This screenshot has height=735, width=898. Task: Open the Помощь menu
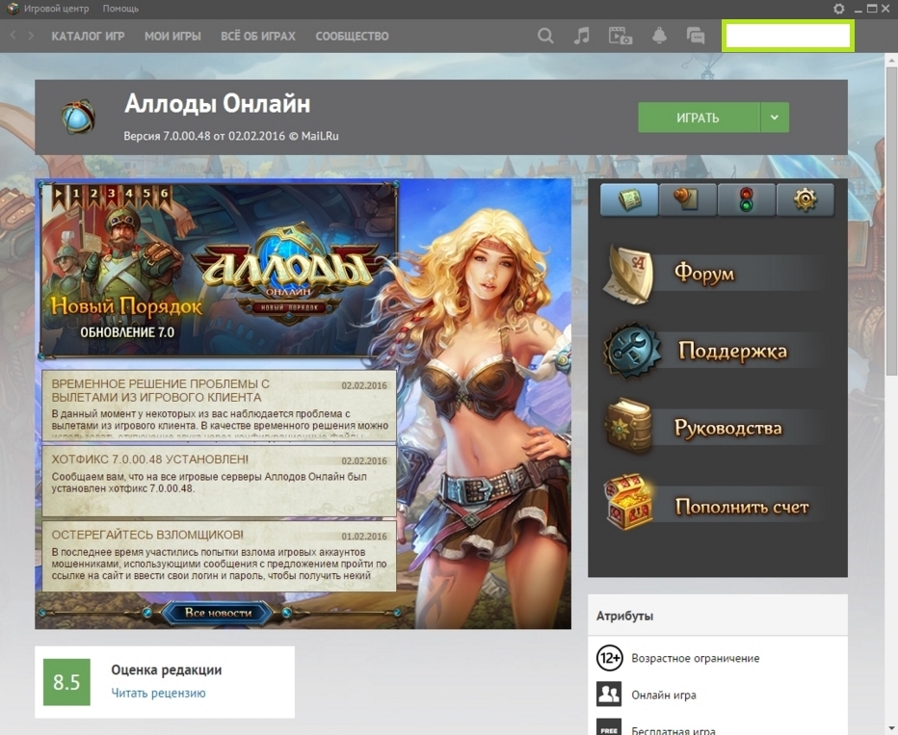pyautogui.click(x=120, y=9)
